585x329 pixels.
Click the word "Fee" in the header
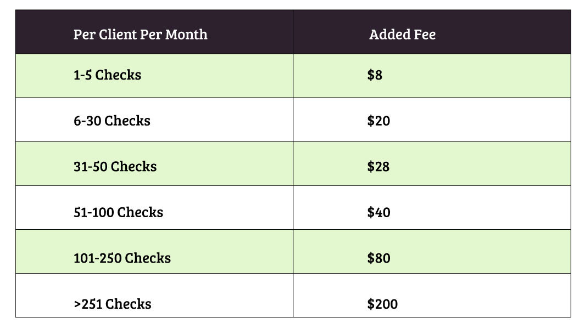tap(424, 35)
